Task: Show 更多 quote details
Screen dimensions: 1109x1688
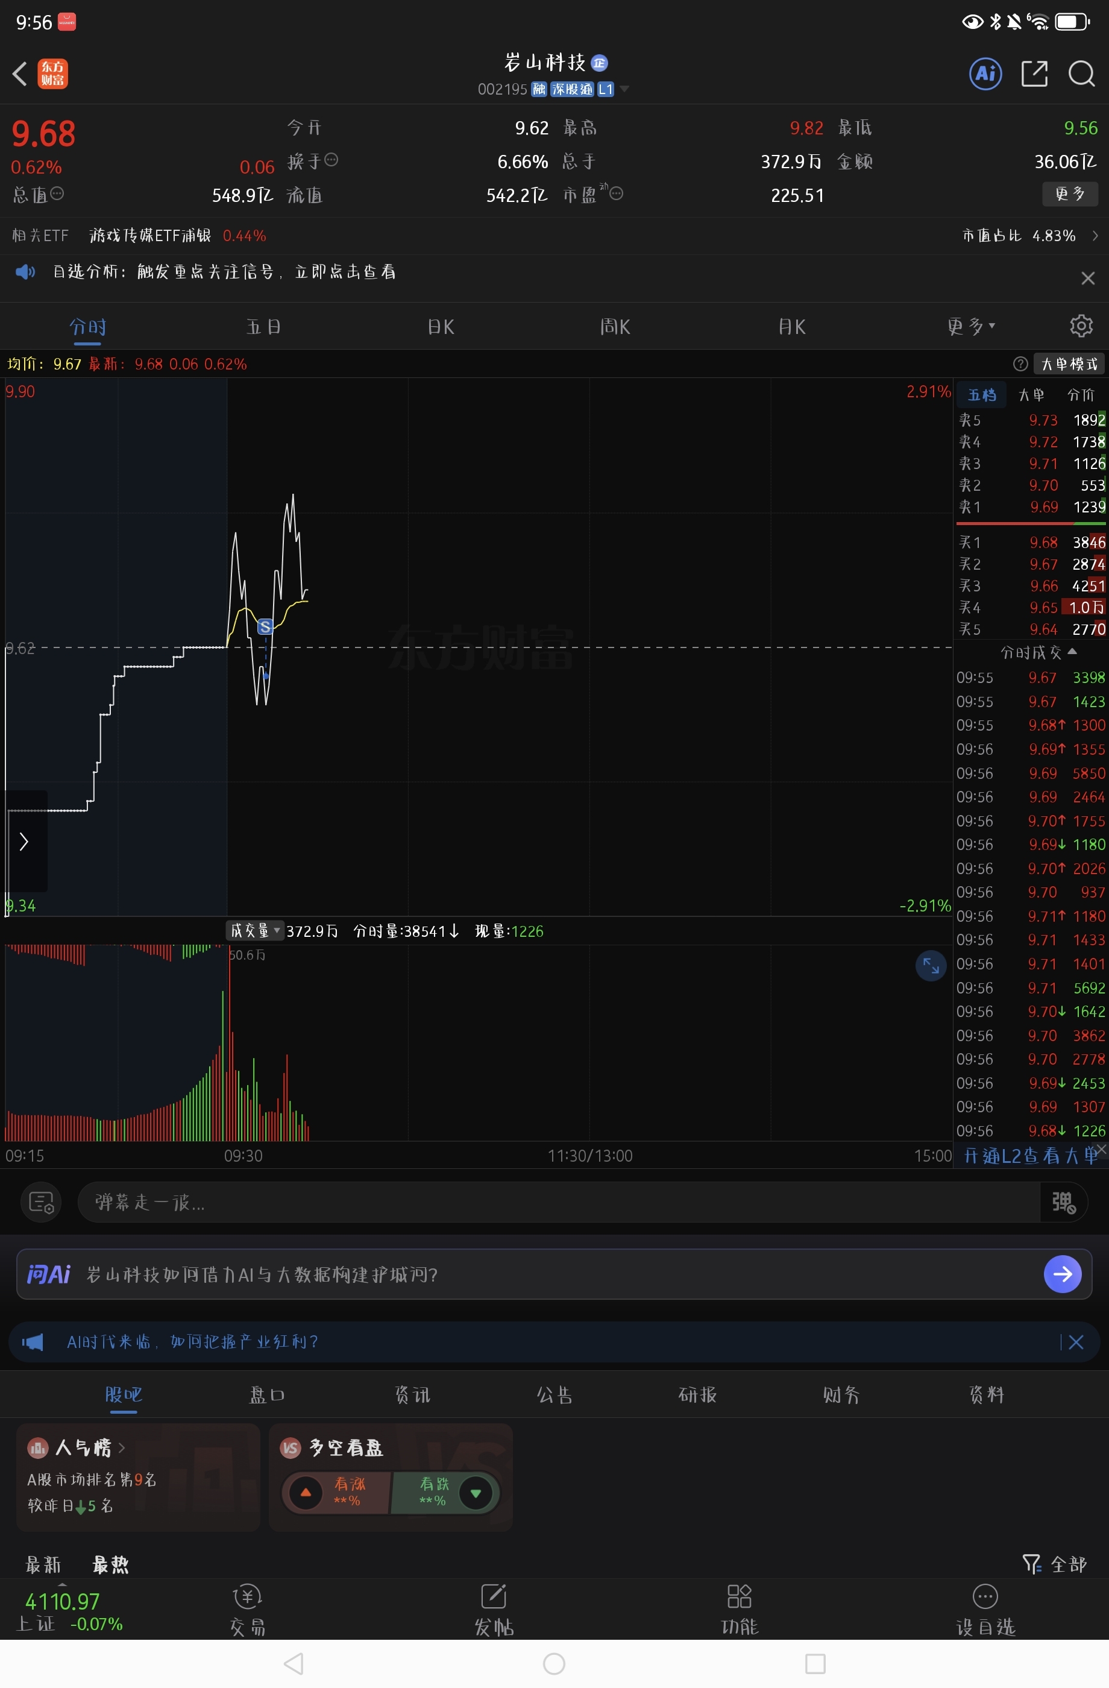Action: click(x=1070, y=194)
